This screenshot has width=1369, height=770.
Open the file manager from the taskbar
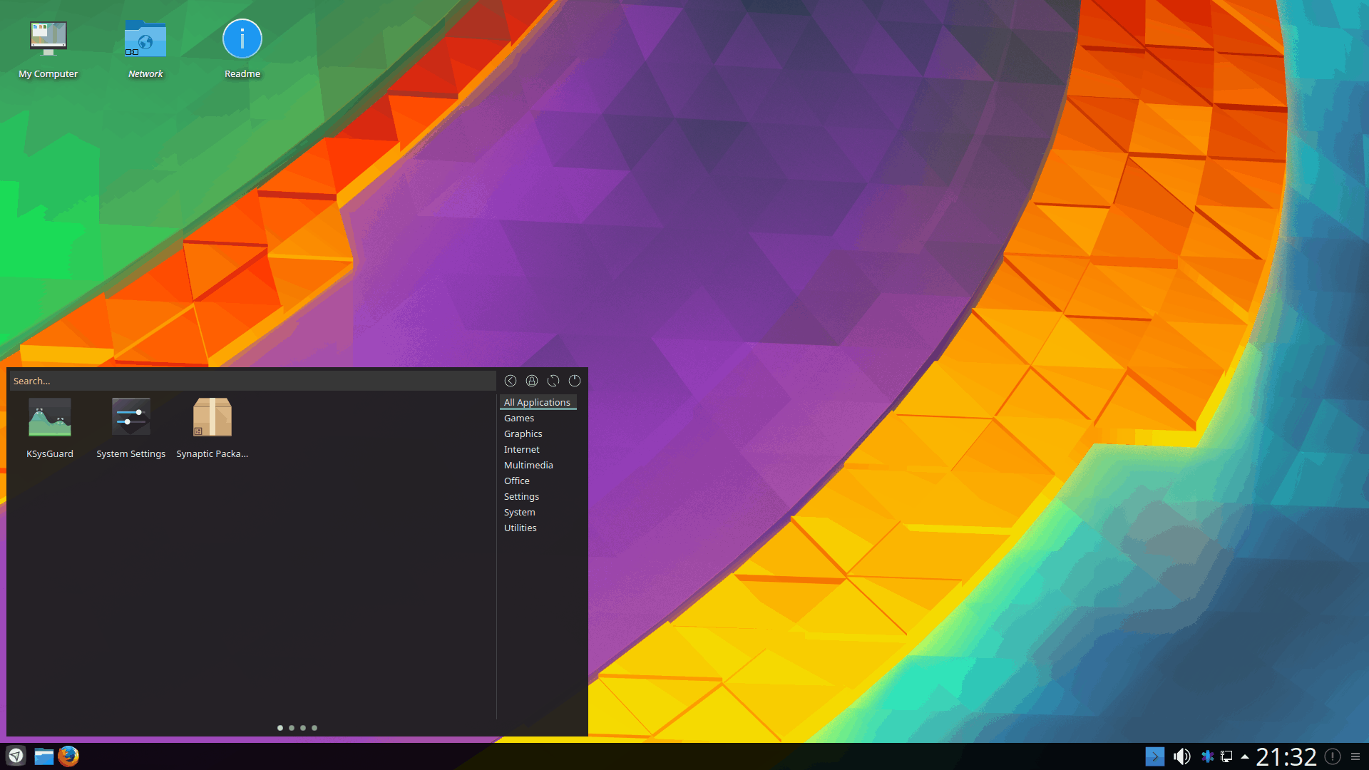point(44,756)
